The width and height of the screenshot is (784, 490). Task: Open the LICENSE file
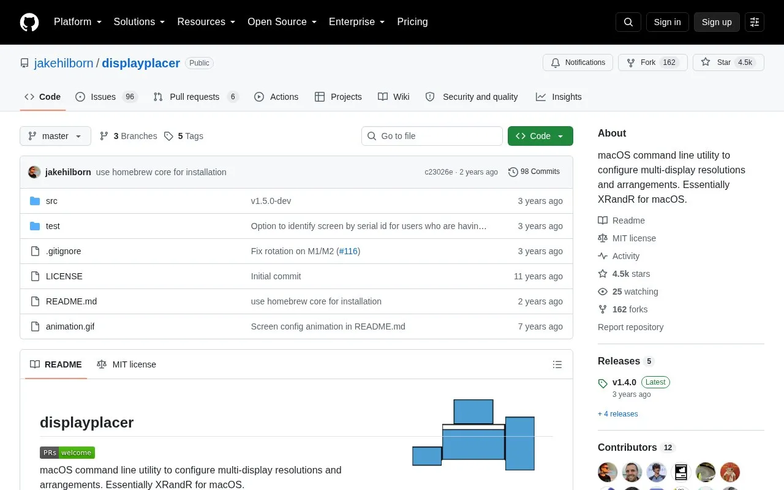click(x=64, y=276)
